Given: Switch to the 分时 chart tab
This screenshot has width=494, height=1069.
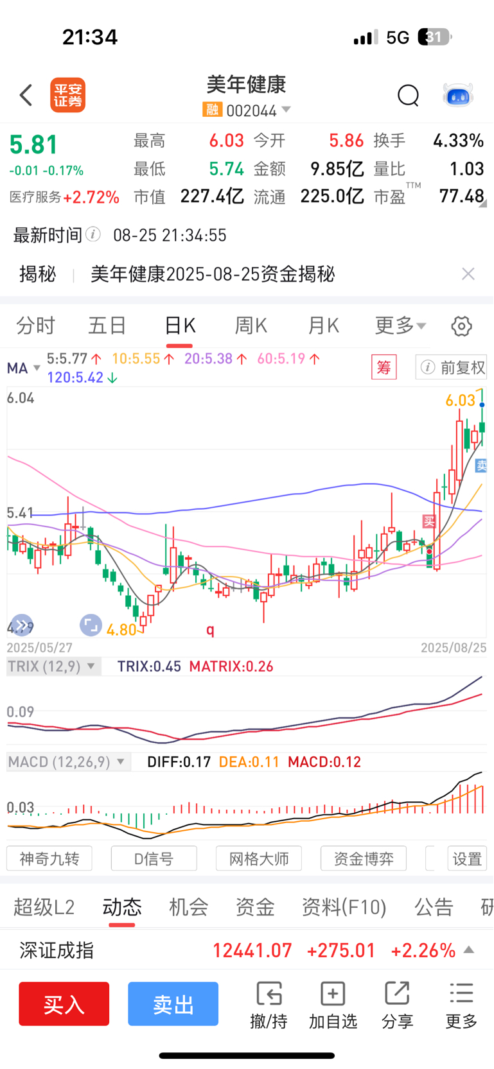Looking at the screenshot, I should point(36,326).
